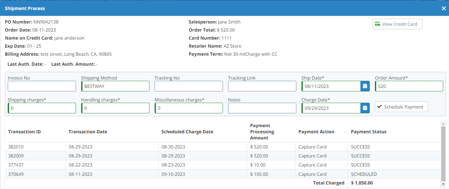Image resolution: width=449 pixels, height=189 pixels.
Task: Click the Shipping charges input
Action: [42, 108]
